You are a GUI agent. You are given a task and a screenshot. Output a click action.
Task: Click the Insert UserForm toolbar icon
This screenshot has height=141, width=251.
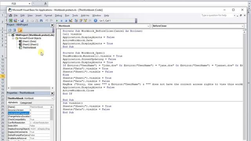pyautogui.click(x=15, y=21)
